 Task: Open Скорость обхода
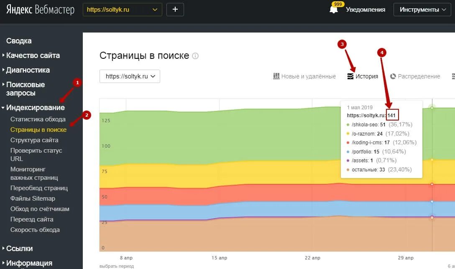tap(35, 230)
